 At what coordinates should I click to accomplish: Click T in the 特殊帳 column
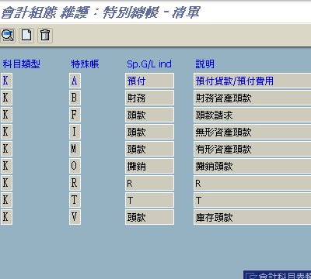(x=75, y=200)
